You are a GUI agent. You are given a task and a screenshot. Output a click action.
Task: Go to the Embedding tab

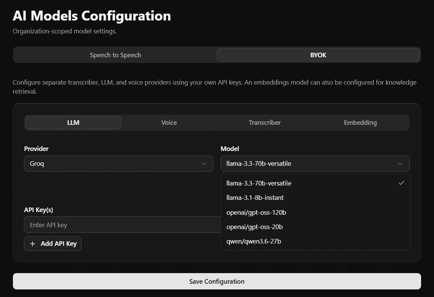pos(360,123)
